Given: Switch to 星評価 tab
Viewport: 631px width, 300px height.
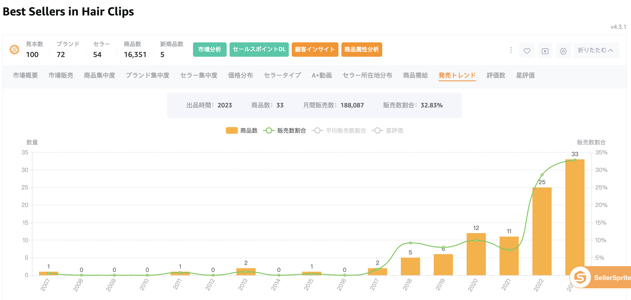Looking at the screenshot, I should click(x=525, y=75).
